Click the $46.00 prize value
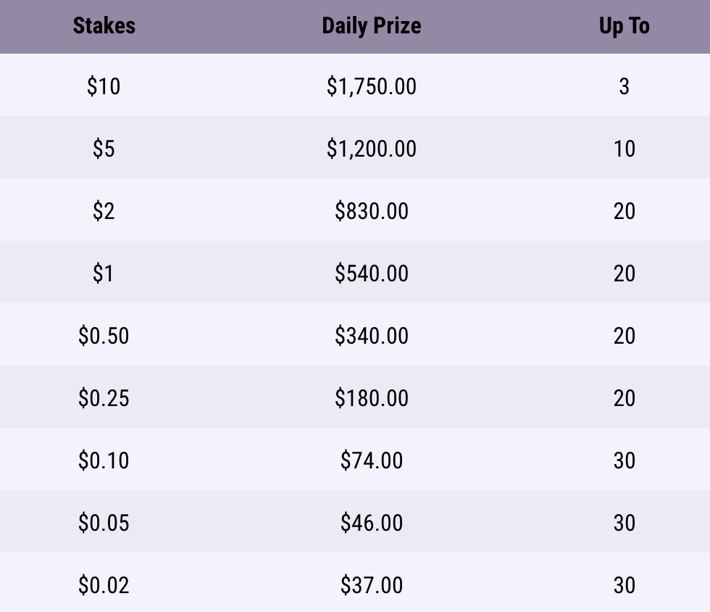This screenshot has width=710, height=612. click(371, 523)
